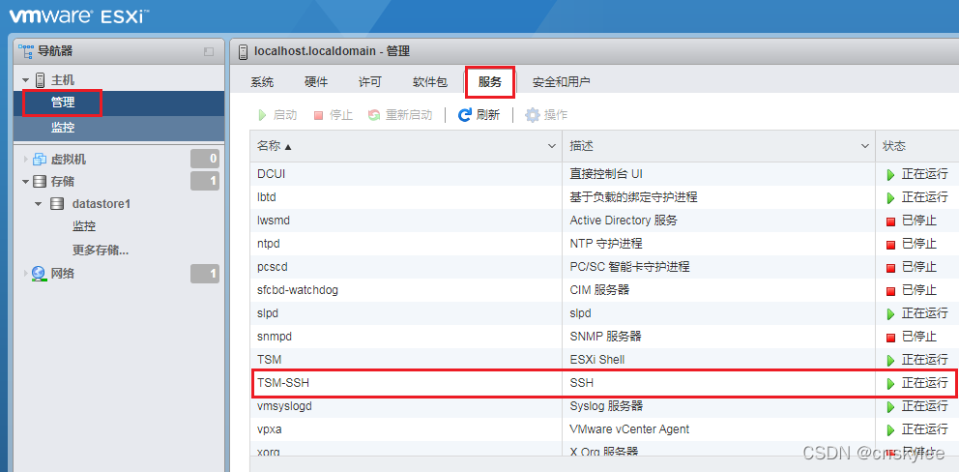Image resolution: width=959 pixels, height=472 pixels.
Task: Collapse the datastore1 tree node arrow
Action: pos(38,204)
